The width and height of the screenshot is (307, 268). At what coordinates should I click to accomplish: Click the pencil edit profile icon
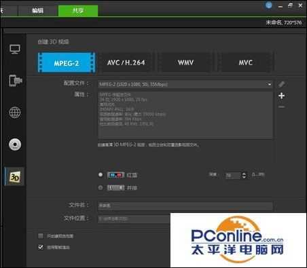click(281, 84)
